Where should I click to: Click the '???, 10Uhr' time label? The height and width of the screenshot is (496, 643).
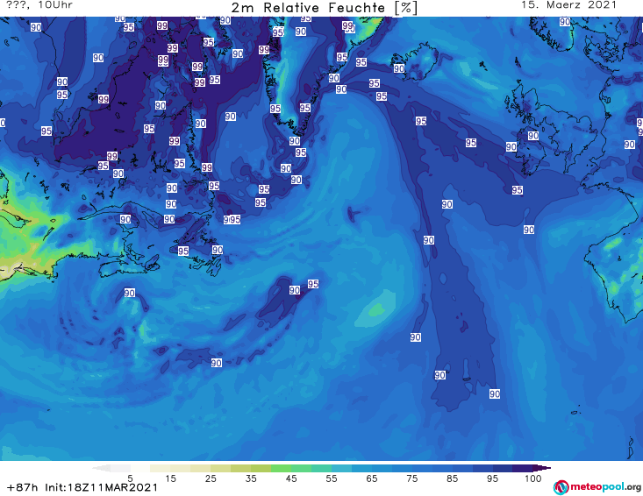39,5
